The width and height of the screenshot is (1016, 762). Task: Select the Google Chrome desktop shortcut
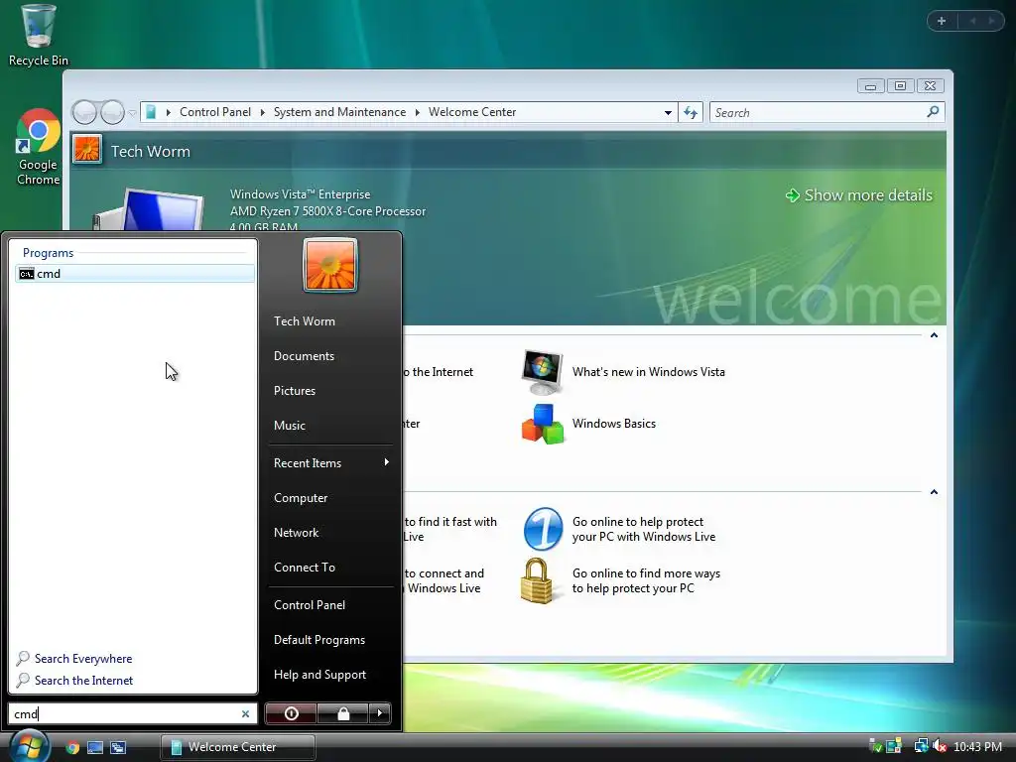coord(39,148)
